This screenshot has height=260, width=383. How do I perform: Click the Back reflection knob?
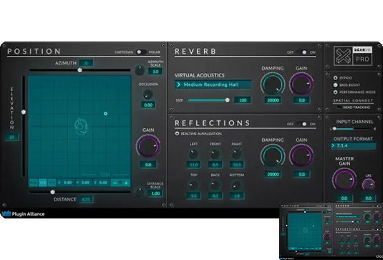pyautogui.click(x=215, y=186)
